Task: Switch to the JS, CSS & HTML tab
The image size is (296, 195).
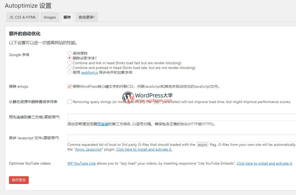Action: coord(23,17)
